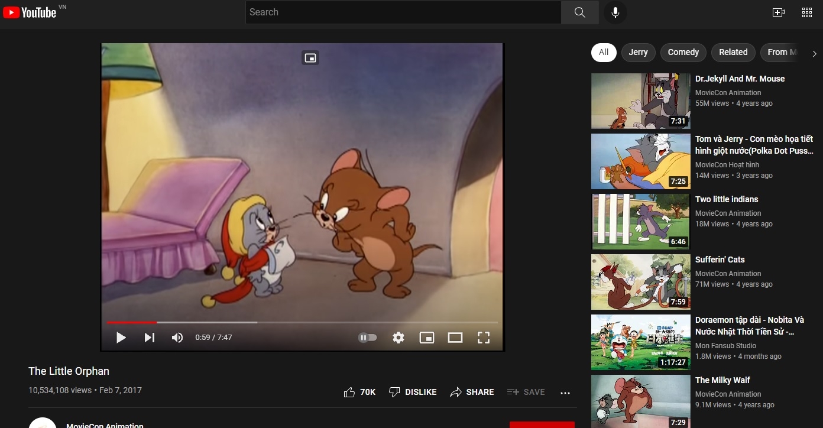Expand more filter chips with the right chevron
Image resolution: width=823 pixels, height=428 pixels.
pos(814,53)
